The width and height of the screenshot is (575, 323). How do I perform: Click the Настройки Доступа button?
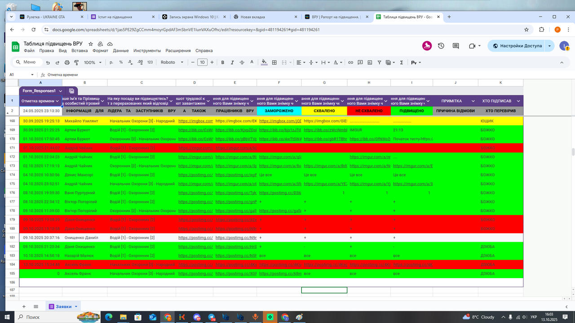pos(517,46)
